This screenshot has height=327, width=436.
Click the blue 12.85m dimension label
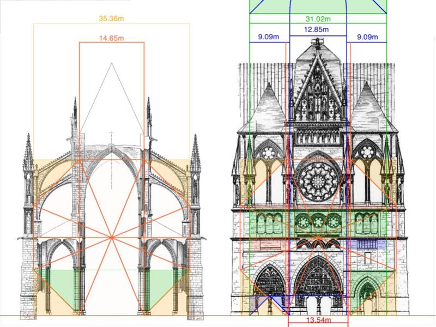[316, 29]
